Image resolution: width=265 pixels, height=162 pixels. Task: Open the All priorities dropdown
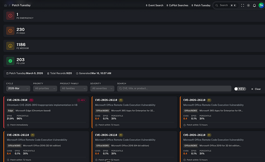(x=45, y=89)
